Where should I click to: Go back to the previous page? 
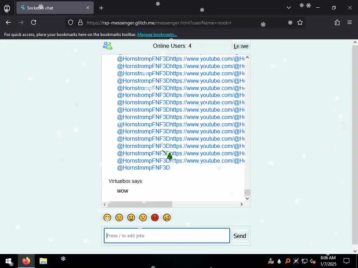point(8,23)
